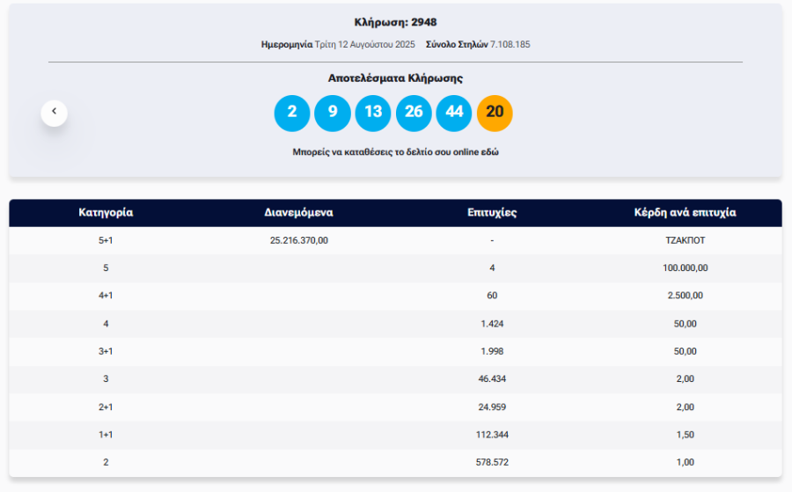
Task: Open the online ticket submission link
Action: click(395, 152)
